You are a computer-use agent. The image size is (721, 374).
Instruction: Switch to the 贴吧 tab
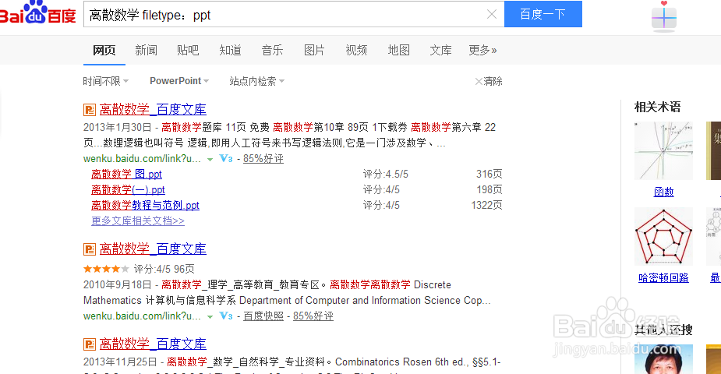point(188,50)
